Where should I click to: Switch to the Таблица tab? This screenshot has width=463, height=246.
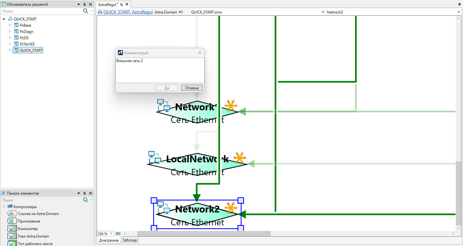pos(129,240)
